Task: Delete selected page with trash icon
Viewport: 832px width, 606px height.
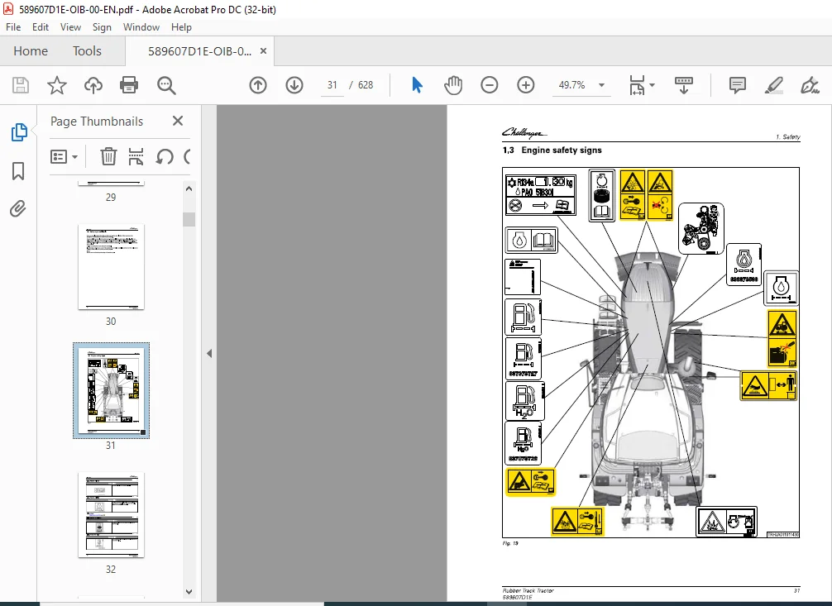Action: point(108,156)
